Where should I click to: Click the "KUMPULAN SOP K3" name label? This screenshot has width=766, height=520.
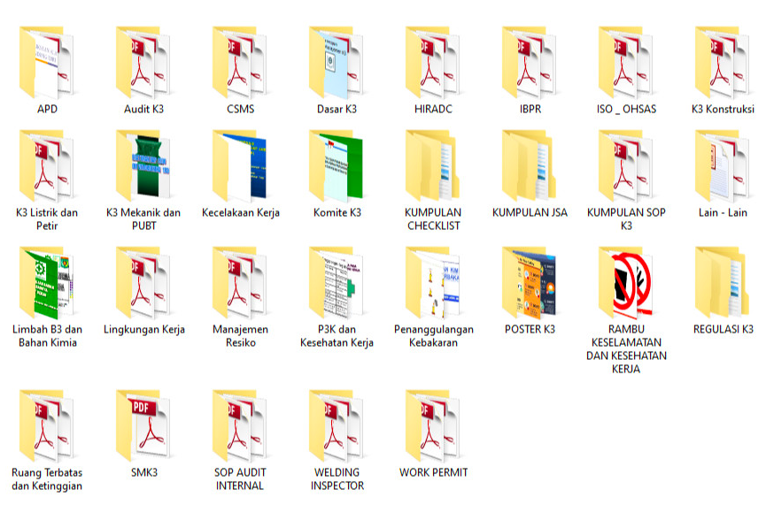(627, 219)
